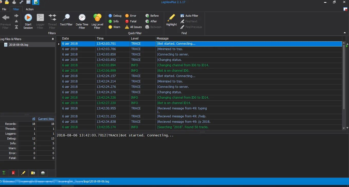Click the Highlight marker tool in ribbon

171,20
